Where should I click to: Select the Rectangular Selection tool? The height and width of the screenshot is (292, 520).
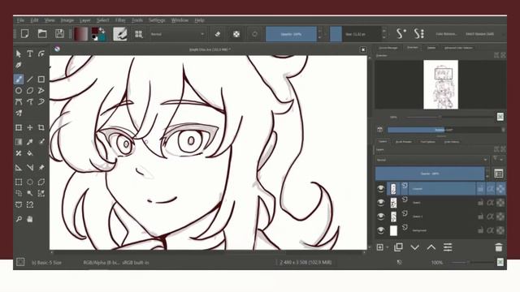(19, 182)
